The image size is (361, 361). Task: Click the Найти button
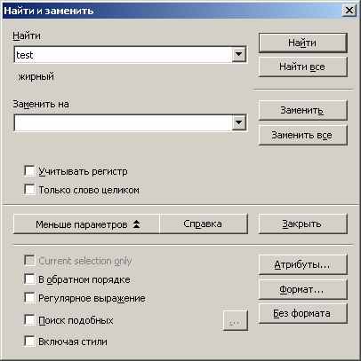pos(302,43)
